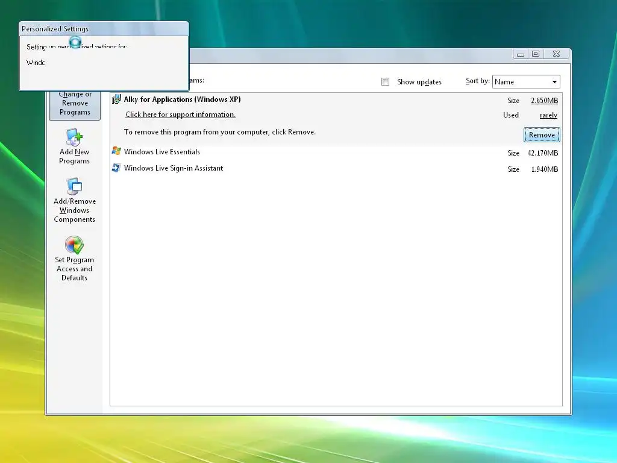Click the Add New Programs label
The height and width of the screenshot is (463, 617).
pyautogui.click(x=74, y=156)
